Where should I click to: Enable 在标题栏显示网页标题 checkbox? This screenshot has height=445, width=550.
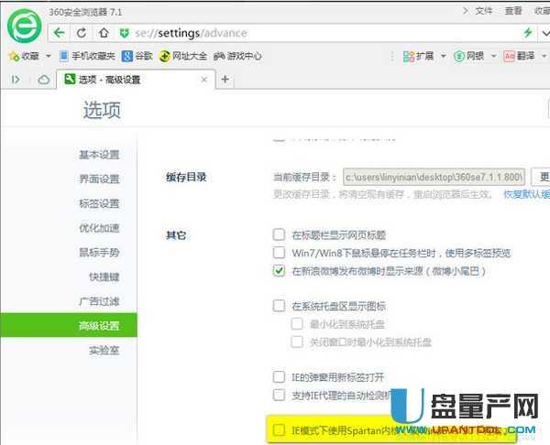click(279, 234)
